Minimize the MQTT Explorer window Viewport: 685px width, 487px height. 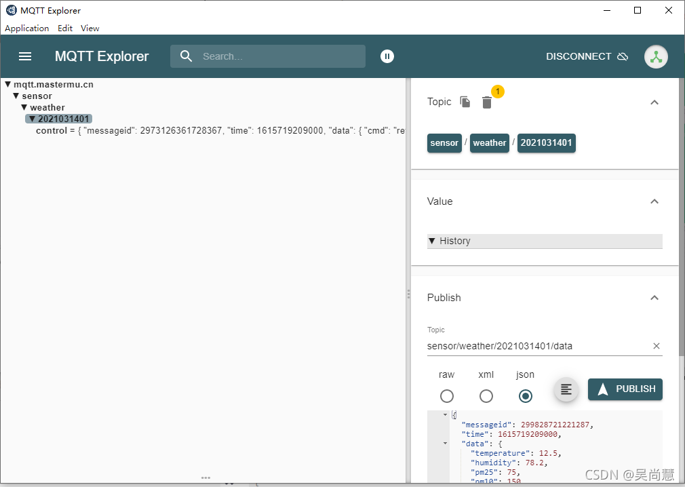click(607, 10)
